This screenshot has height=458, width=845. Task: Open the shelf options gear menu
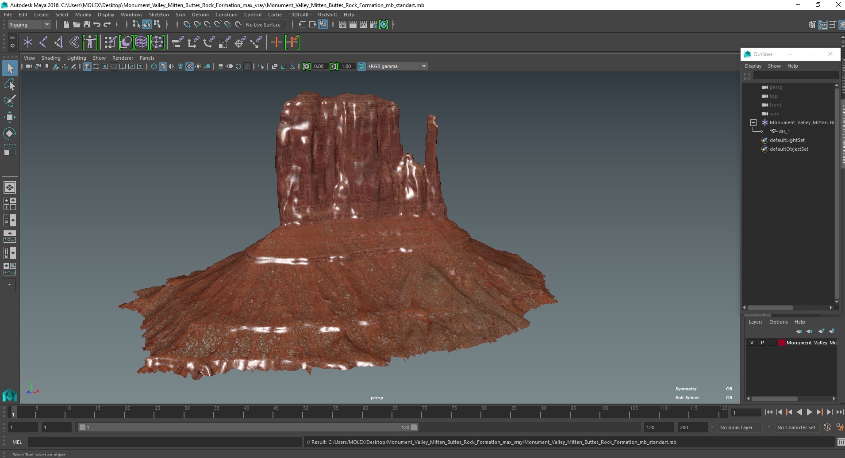tap(12, 46)
